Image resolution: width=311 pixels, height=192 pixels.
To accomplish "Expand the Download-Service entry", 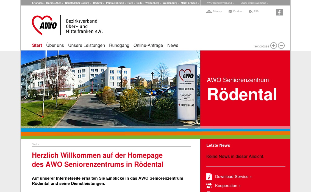I will click(x=233, y=177).
